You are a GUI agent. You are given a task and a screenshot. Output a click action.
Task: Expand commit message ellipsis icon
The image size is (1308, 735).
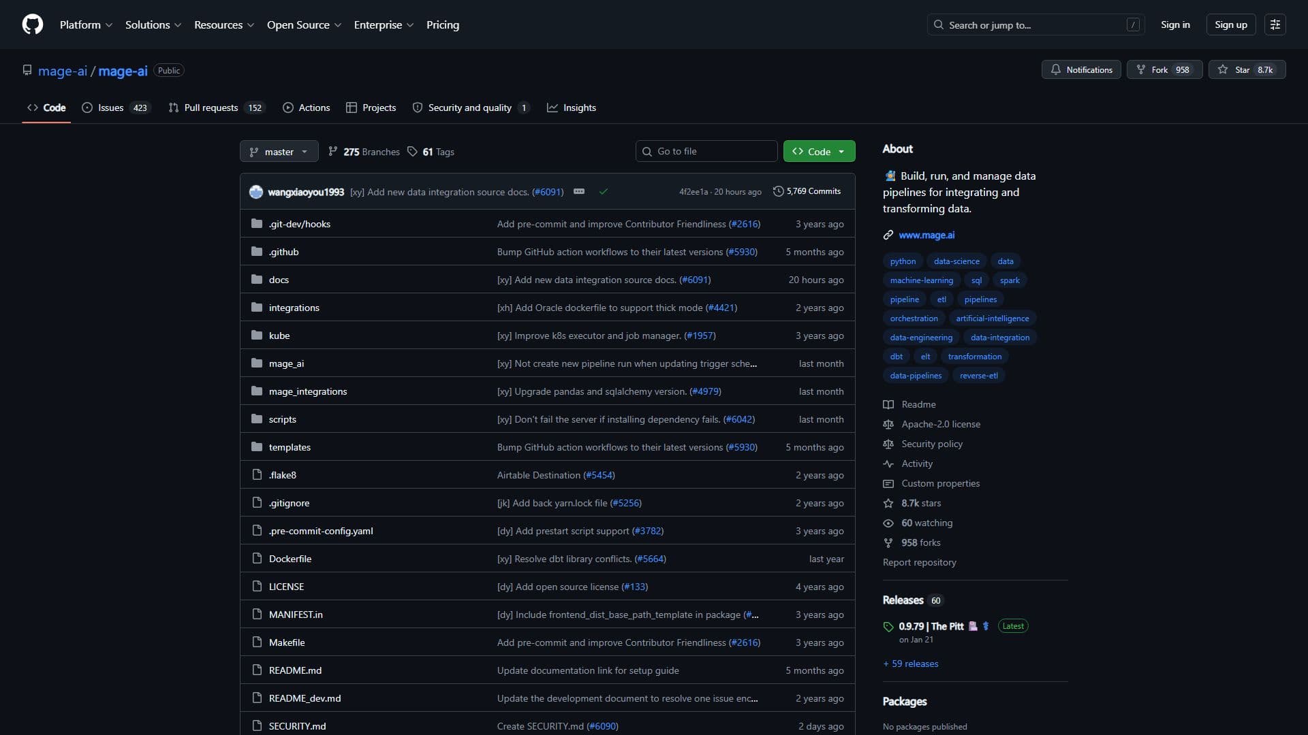click(579, 192)
